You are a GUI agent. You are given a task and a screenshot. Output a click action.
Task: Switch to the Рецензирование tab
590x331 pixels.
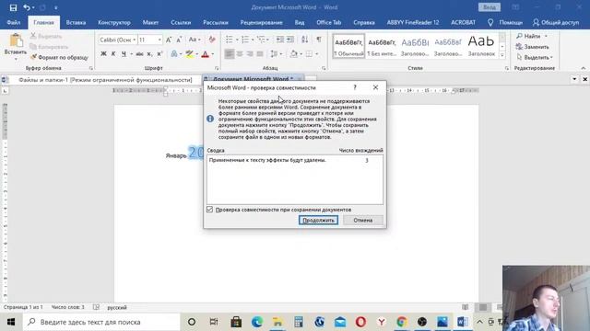click(262, 22)
